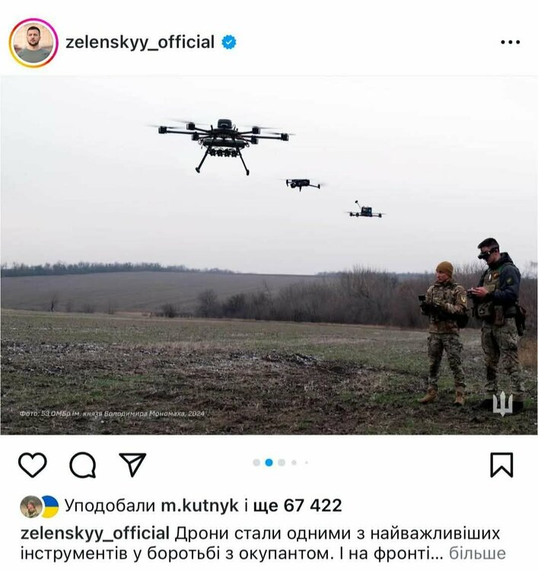538x571 pixels.
Task: Click zelenskyy_official name in caption
Action: coord(95,534)
